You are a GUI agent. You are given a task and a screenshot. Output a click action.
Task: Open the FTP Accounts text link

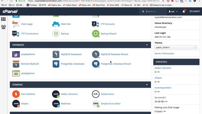[108, 24]
